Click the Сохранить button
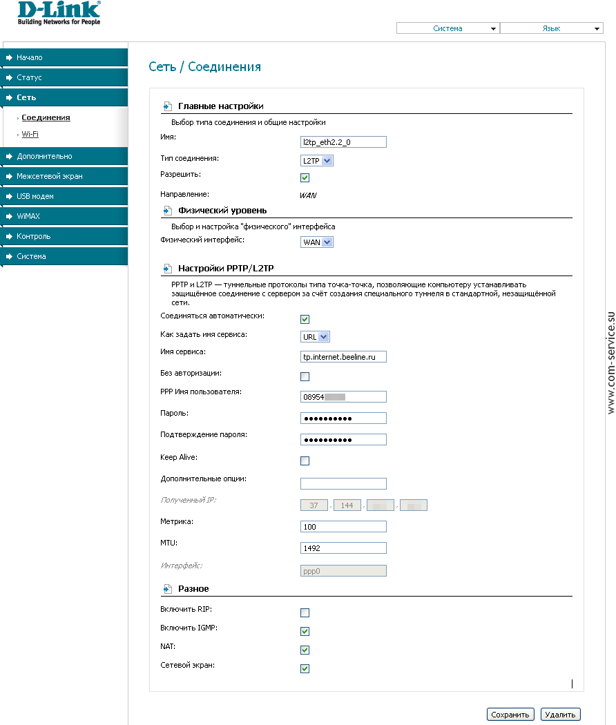This screenshot has height=725, width=616. tap(510, 715)
